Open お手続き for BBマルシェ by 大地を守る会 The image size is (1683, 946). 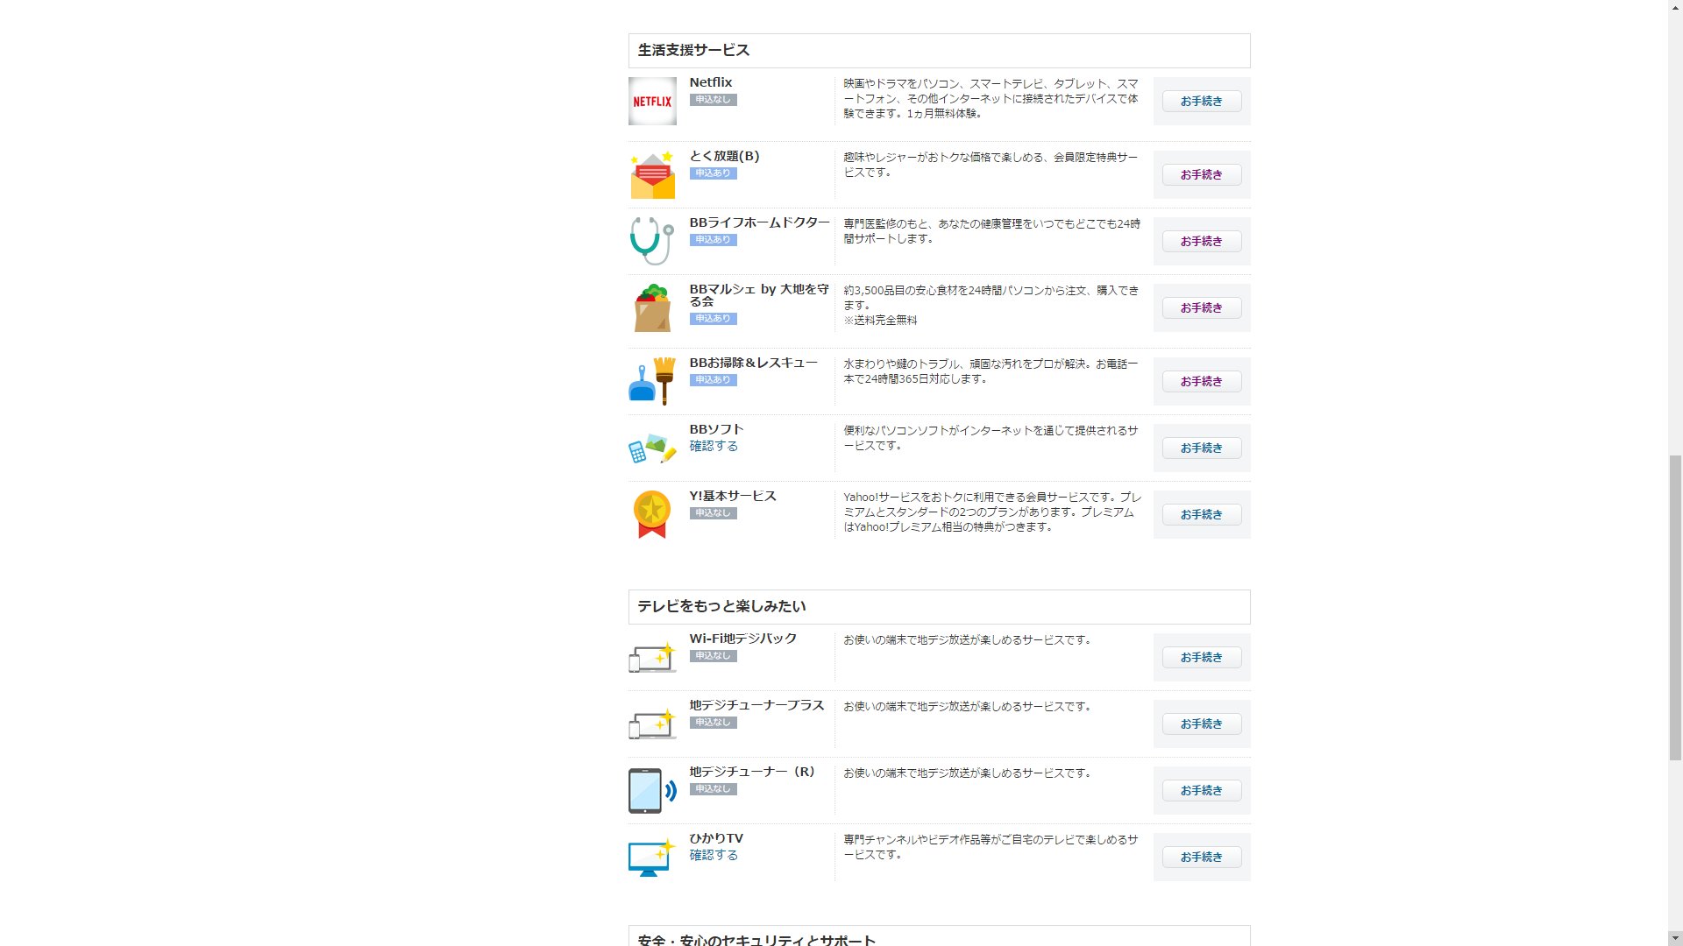coord(1202,307)
